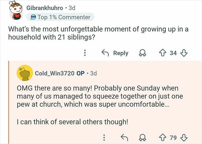Give an award to Gibrankhuhro's comment
This screenshot has width=202, height=144.
(143, 53)
